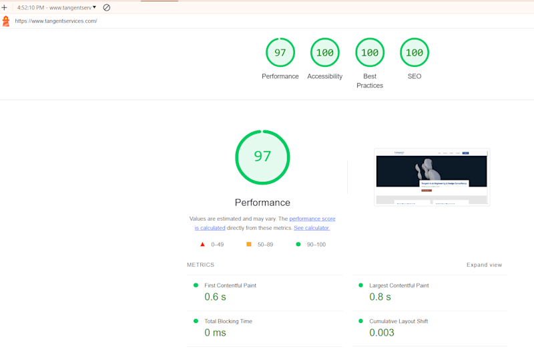Image resolution: width=534 pixels, height=349 pixels.
Task: Click the orange square 50–89 legend icon
Action: (249, 244)
